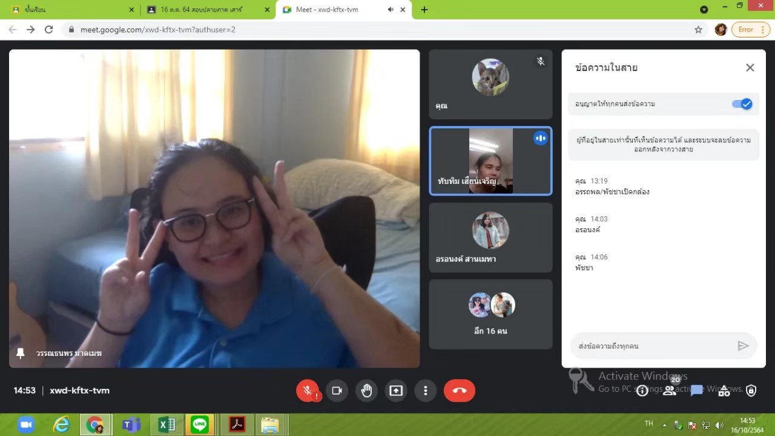The height and width of the screenshot is (436, 775).
Task: Click the present screen icon
Action: tap(396, 391)
